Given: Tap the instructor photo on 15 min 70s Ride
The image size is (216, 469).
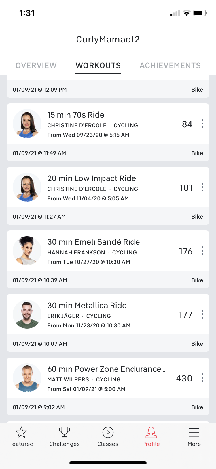Looking at the screenshot, I should point(27,124).
